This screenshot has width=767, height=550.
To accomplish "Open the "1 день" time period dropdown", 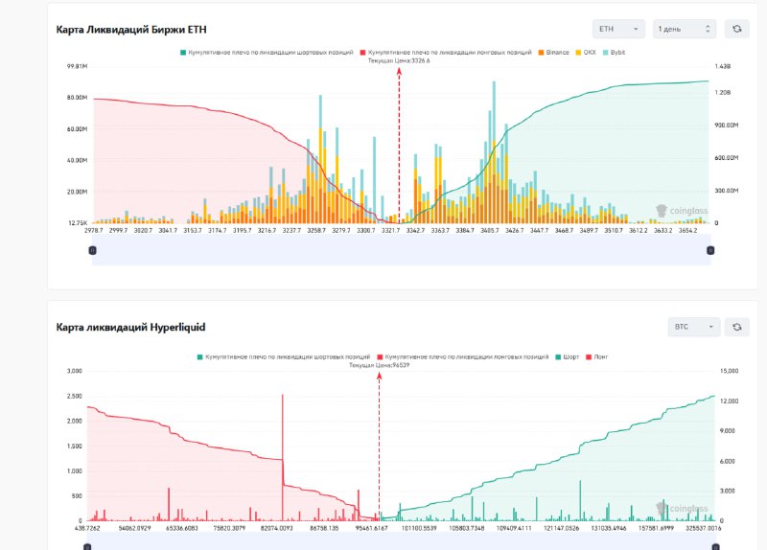I will point(684,30).
